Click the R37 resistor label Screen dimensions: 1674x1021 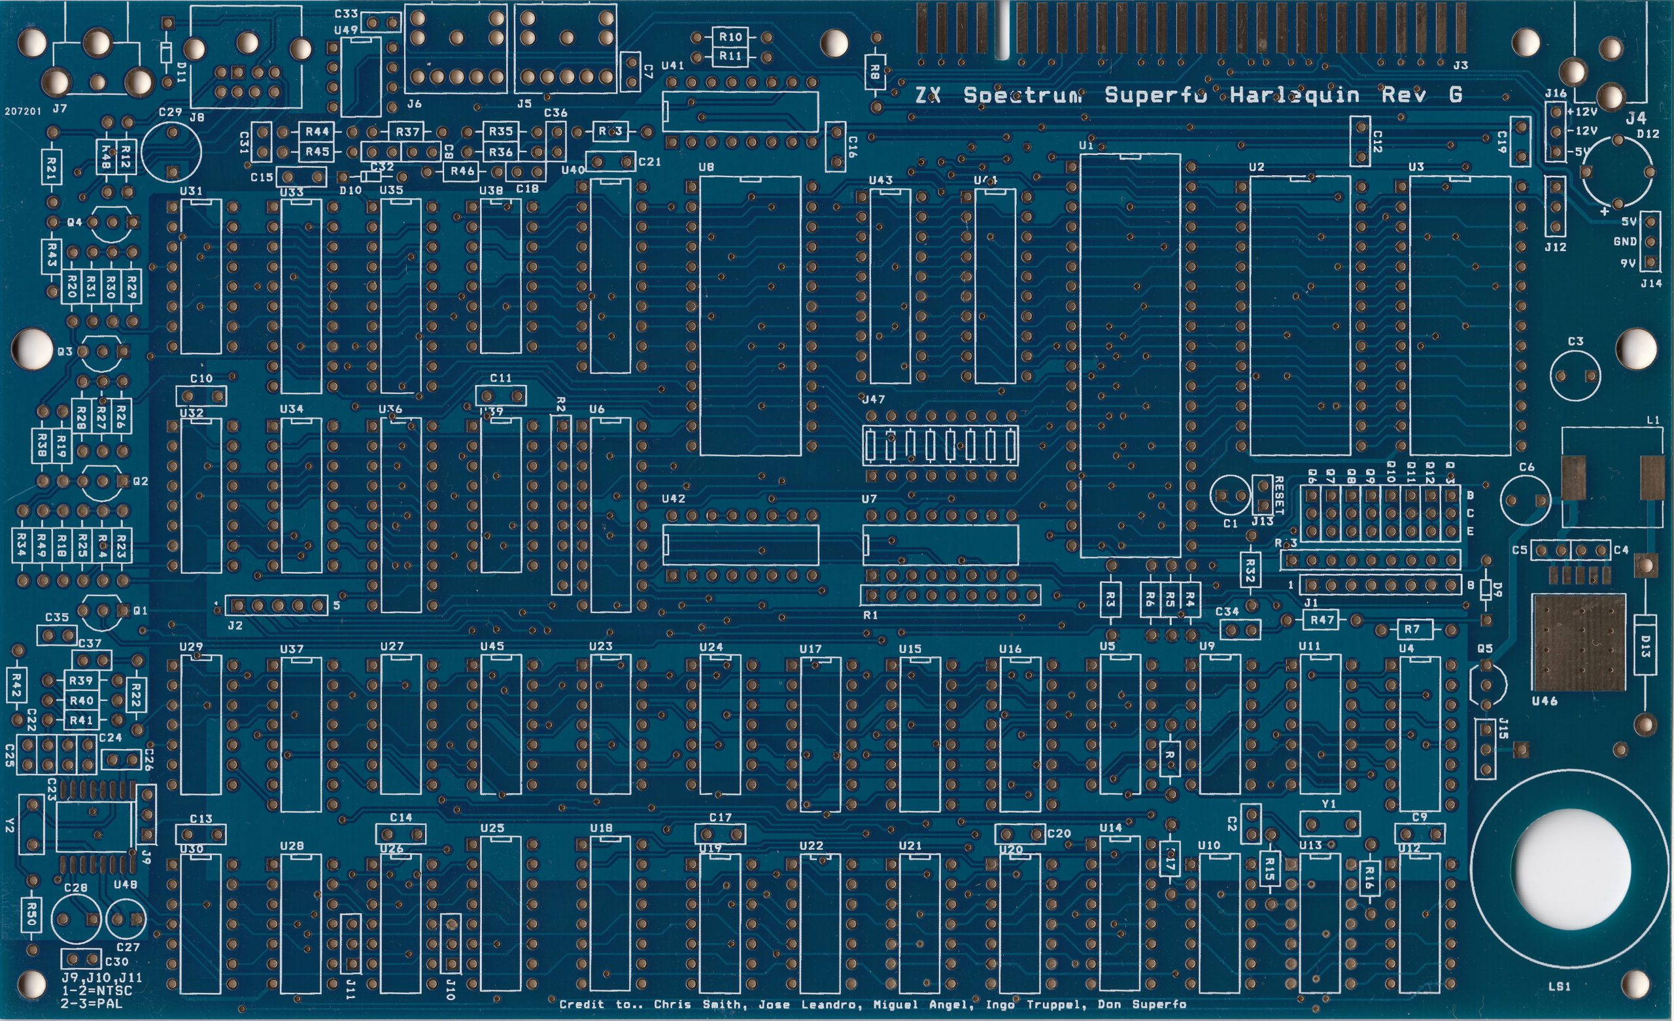(x=407, y=132)
